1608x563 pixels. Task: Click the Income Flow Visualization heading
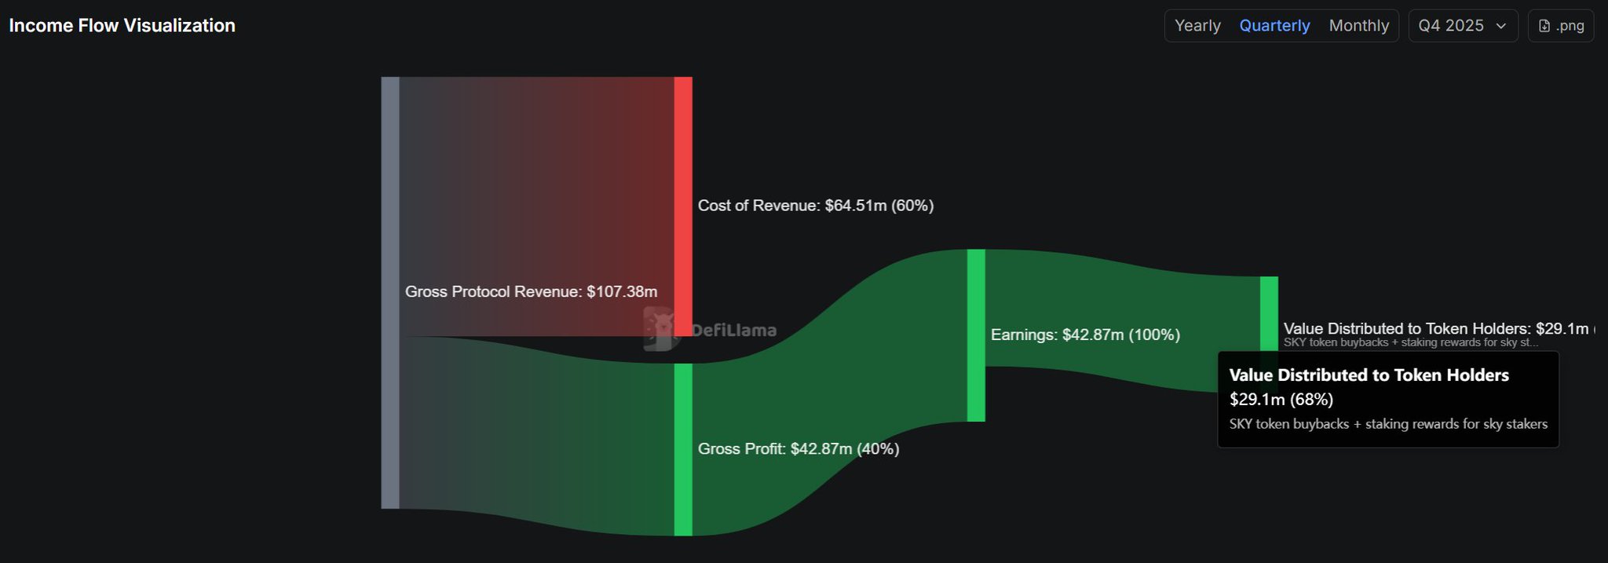[122, 26]
